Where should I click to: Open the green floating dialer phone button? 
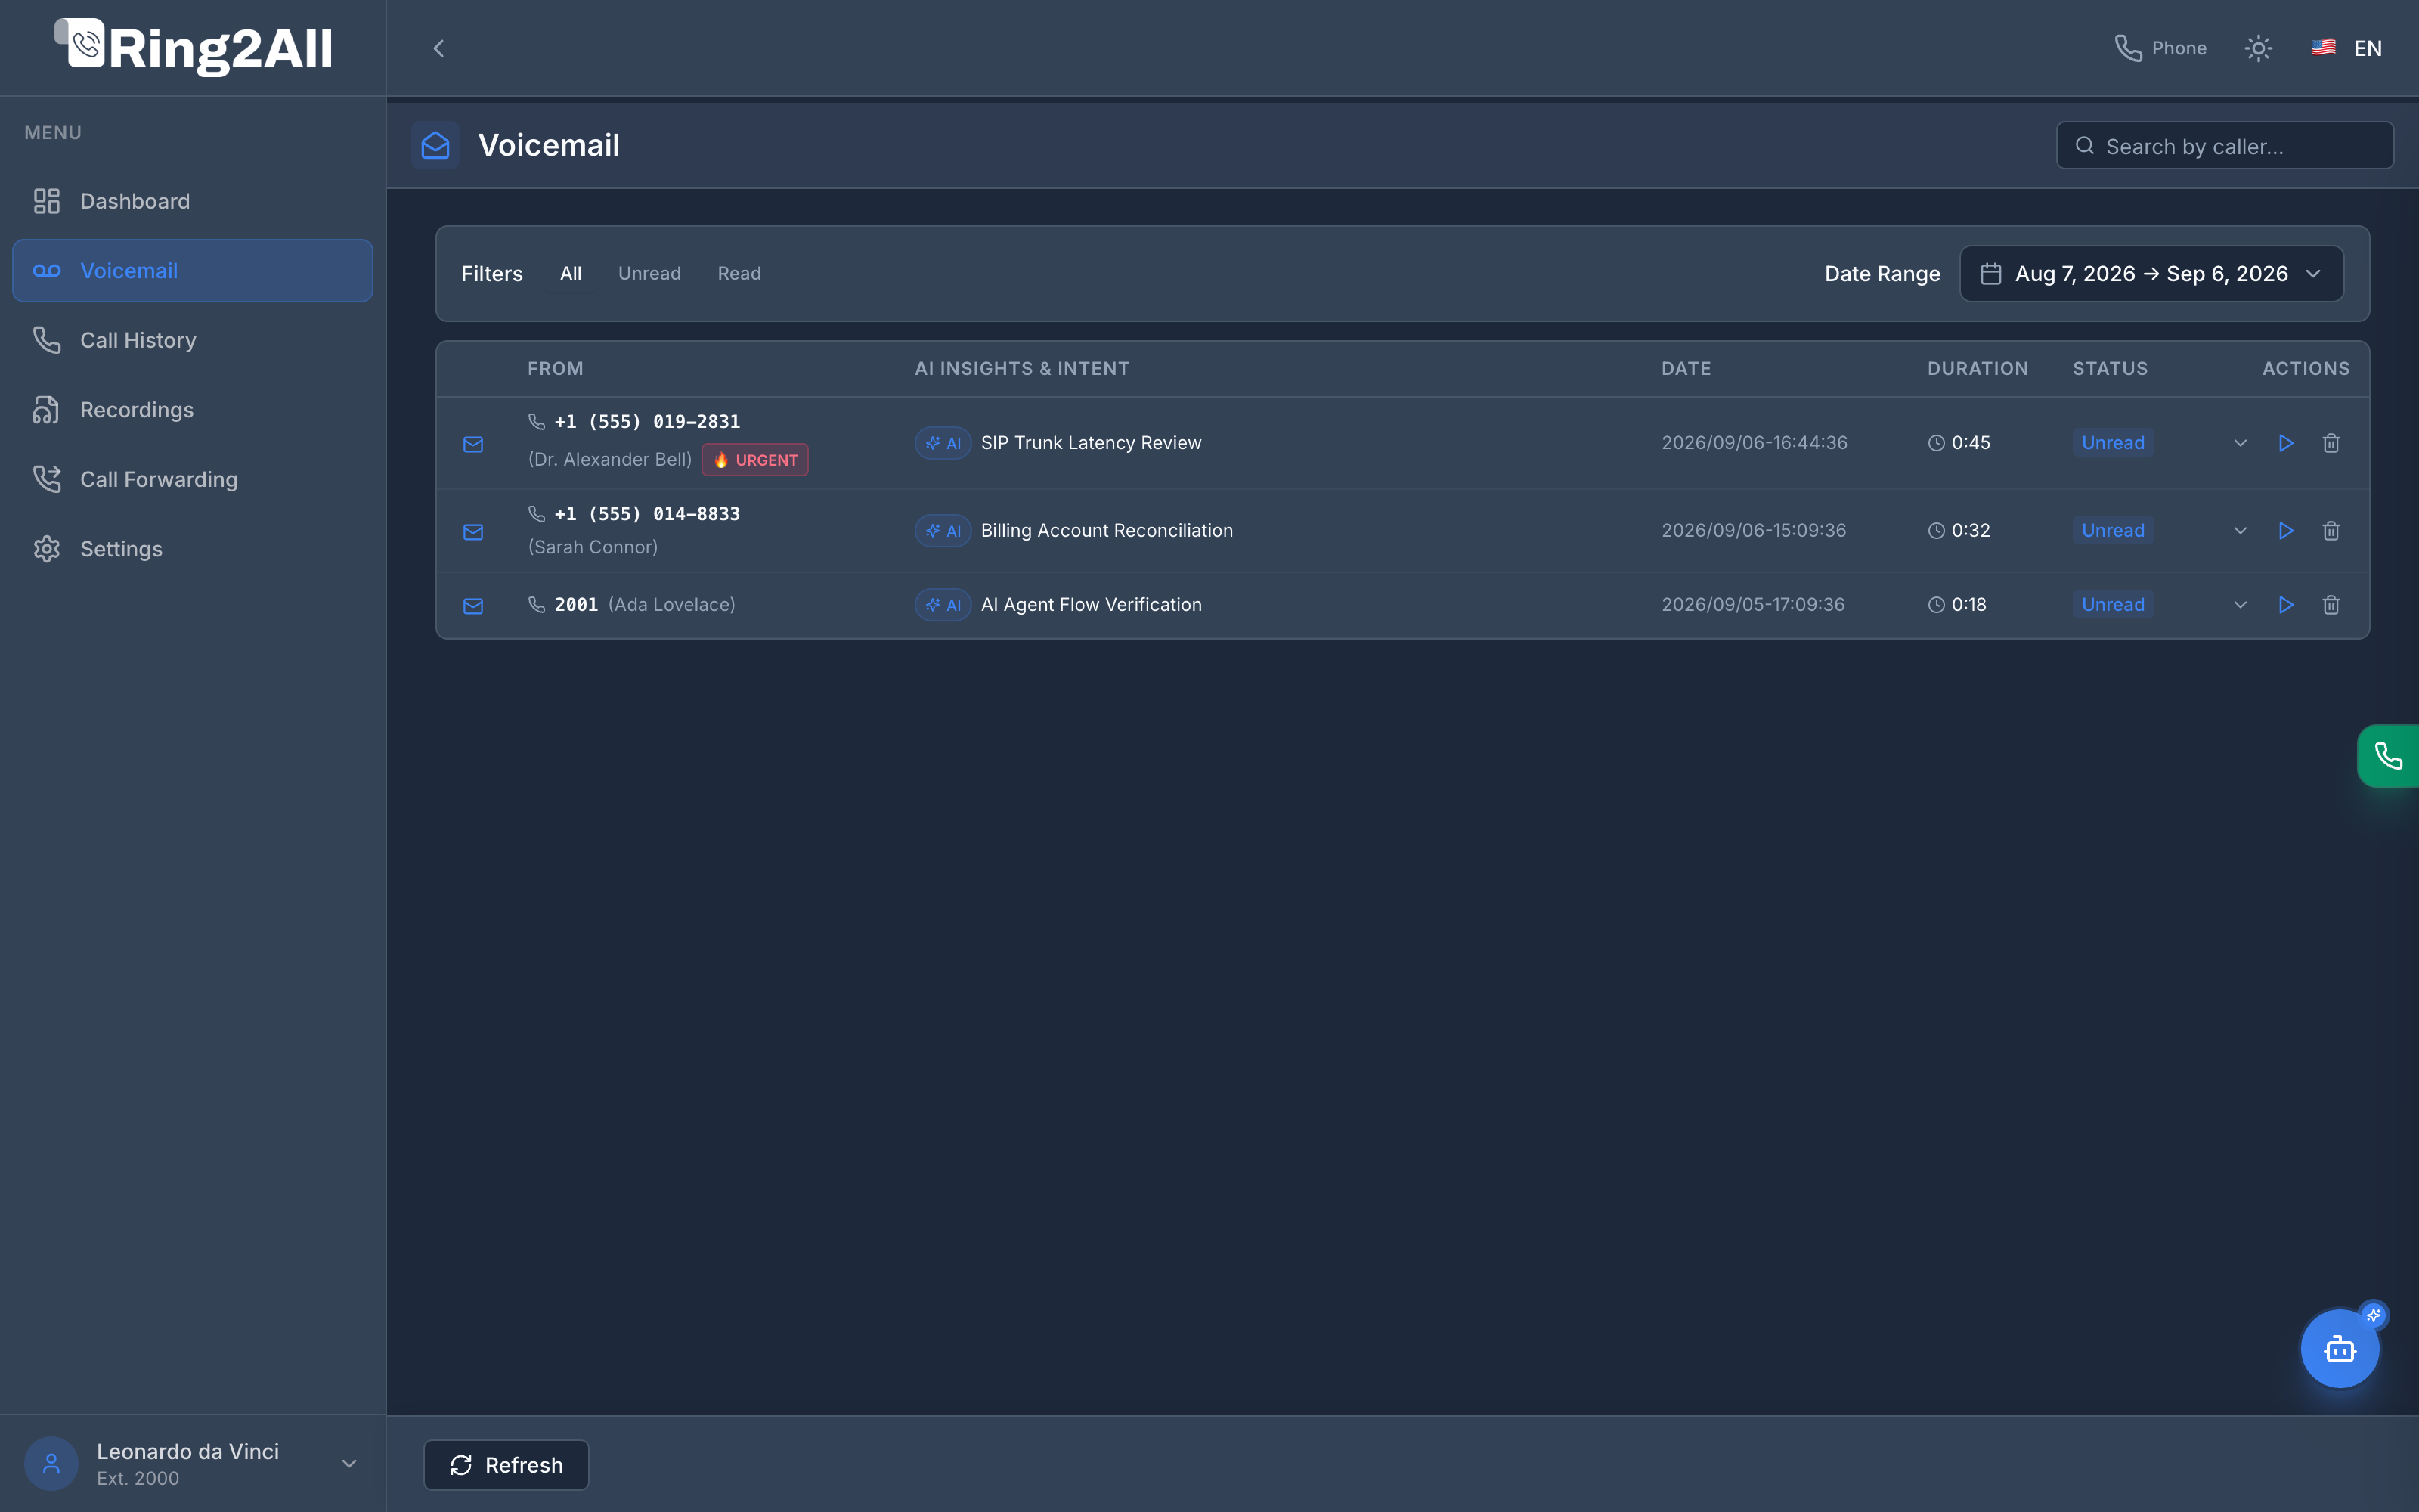coord(2388,756)
